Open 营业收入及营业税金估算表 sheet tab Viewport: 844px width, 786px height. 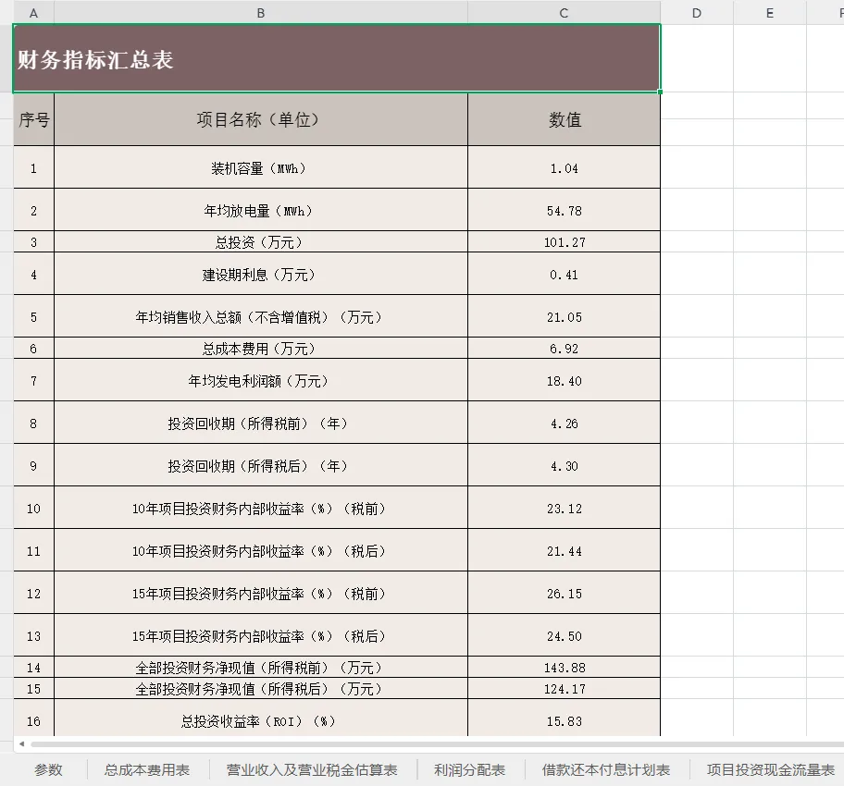[x=312, y=770]
